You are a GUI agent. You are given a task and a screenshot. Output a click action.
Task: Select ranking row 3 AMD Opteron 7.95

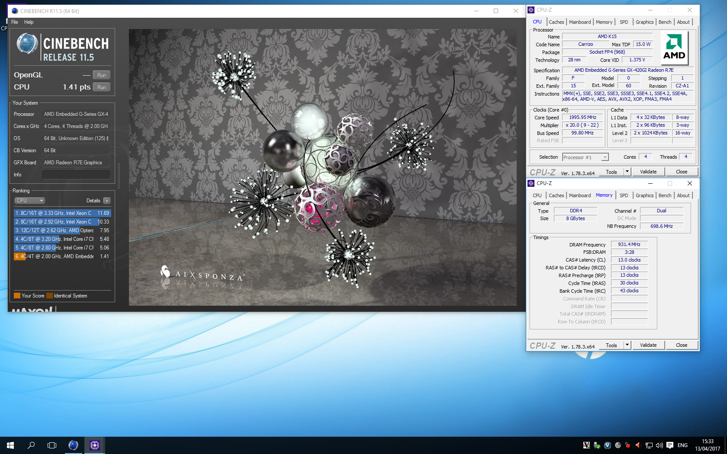[62, 230]
